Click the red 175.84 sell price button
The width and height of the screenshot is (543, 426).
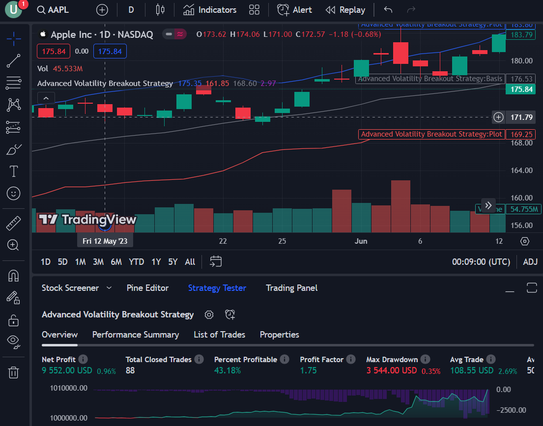(x=54, y=51)
